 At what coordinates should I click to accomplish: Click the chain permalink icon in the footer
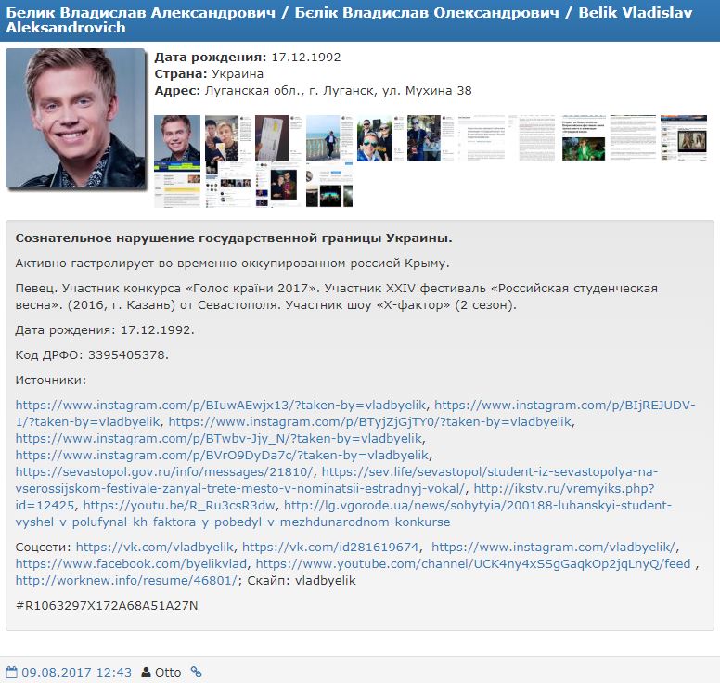point(196,672)
